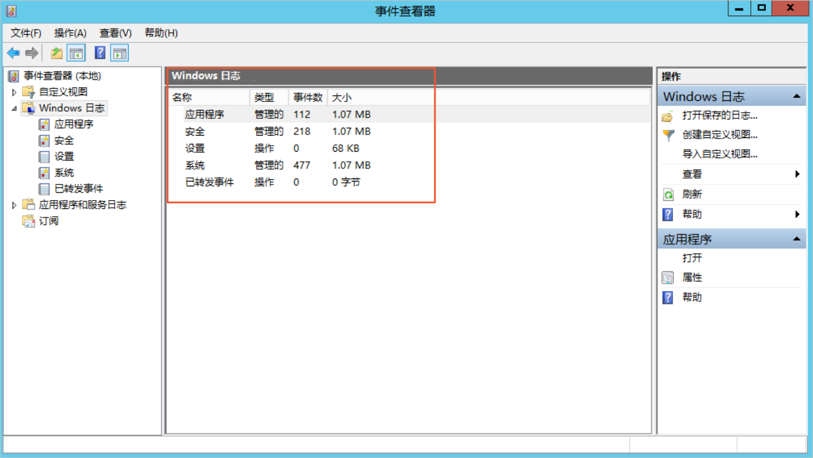The height and width of the screenshot is (458, 813).
Task: Expand the 应用程序和服务日志 node
Action: (14, 205)
